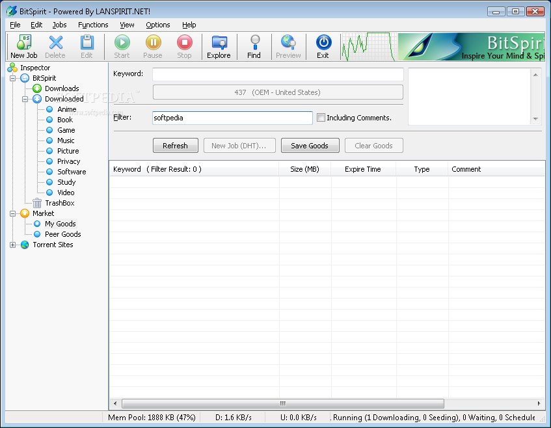Viewport: 551px width, 428px height.
Task: Toggle the Including Comments checkbox
Action: point(321,117)
